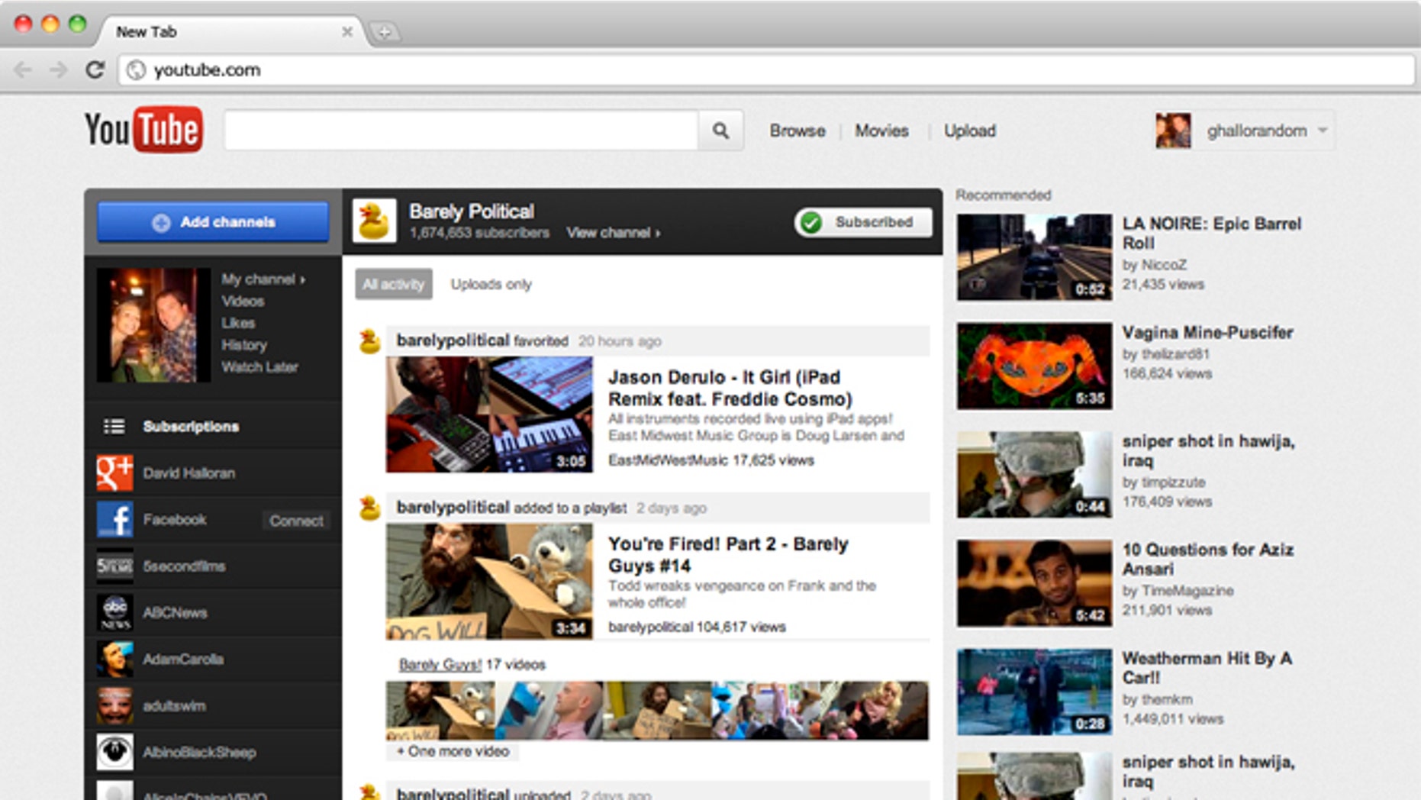Toggle the Subscribed button for Barely Political

pyautogui.click(x=863, y=222)
